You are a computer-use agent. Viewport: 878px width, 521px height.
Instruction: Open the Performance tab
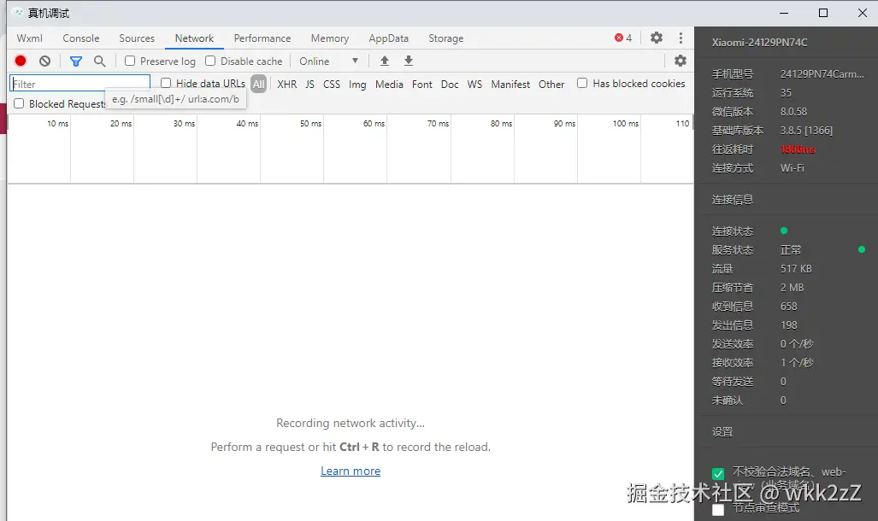[x=262, y=38]
